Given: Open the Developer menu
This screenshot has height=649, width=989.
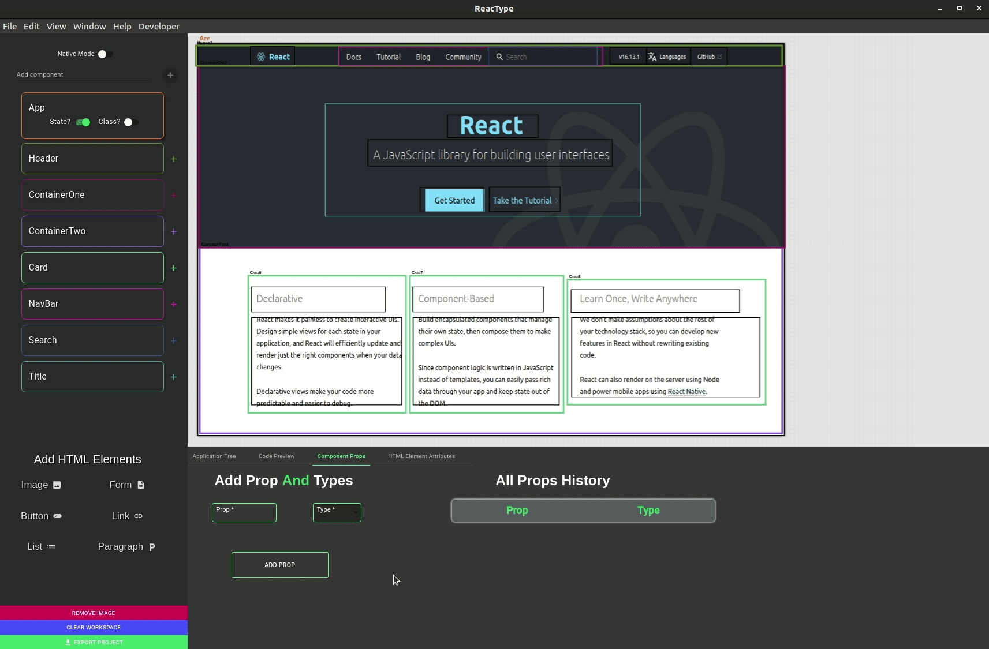Looking at the screenshot, I should 159,27.
